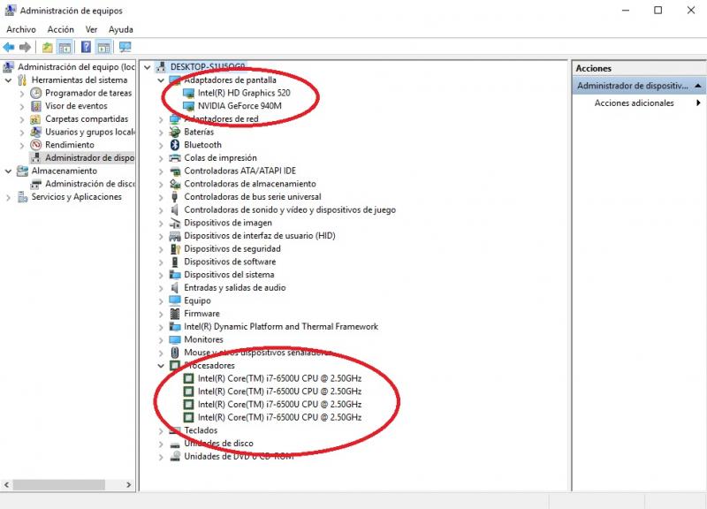This screenshot has width=707, height=509.
Task: Expand the Teclados category
Action: tap(161, 430)
